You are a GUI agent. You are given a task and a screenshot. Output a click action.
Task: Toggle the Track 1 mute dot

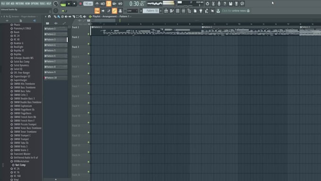(x=88, y=34)
